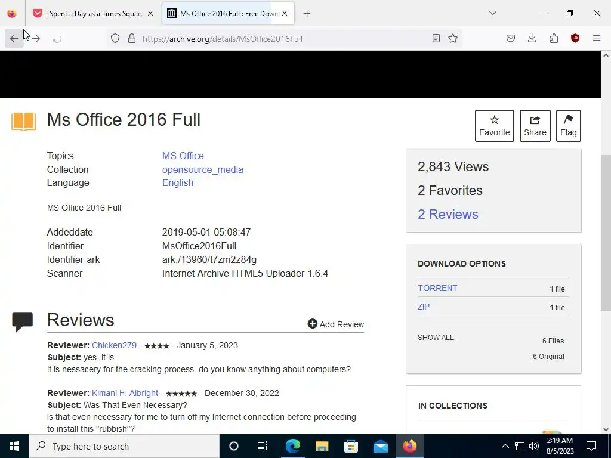Download via the TORRENT link

point(437,288)
